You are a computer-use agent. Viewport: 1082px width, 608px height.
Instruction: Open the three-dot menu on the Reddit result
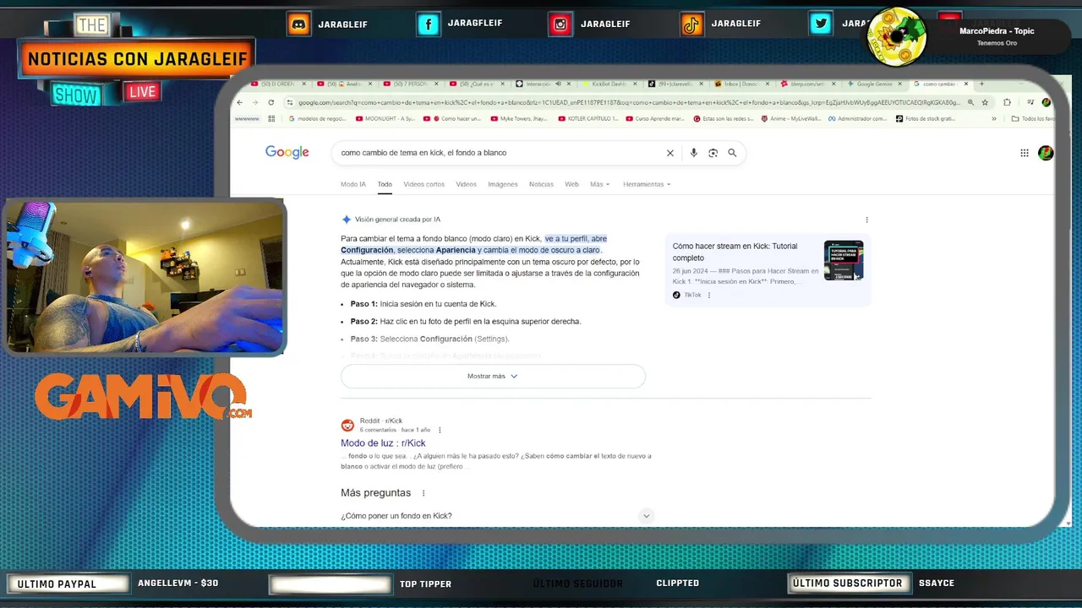pyautogui.click(x=440, y=430)
